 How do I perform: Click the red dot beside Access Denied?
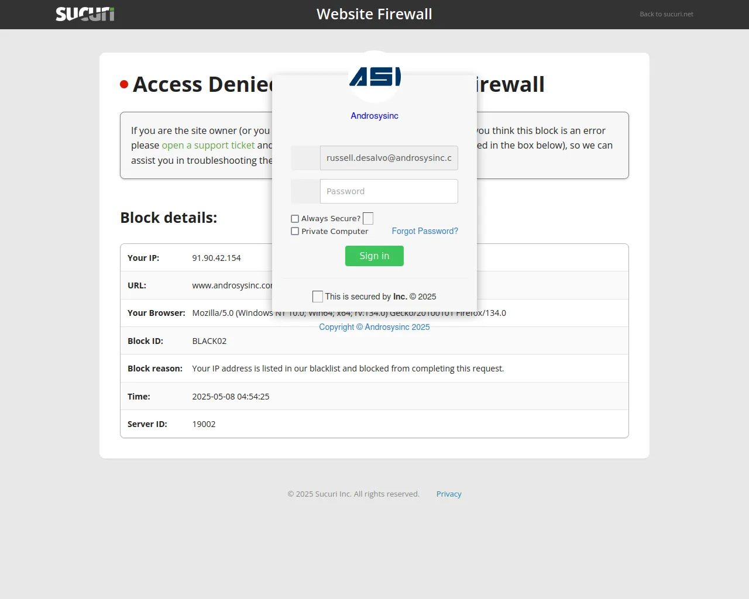point(124,84)
